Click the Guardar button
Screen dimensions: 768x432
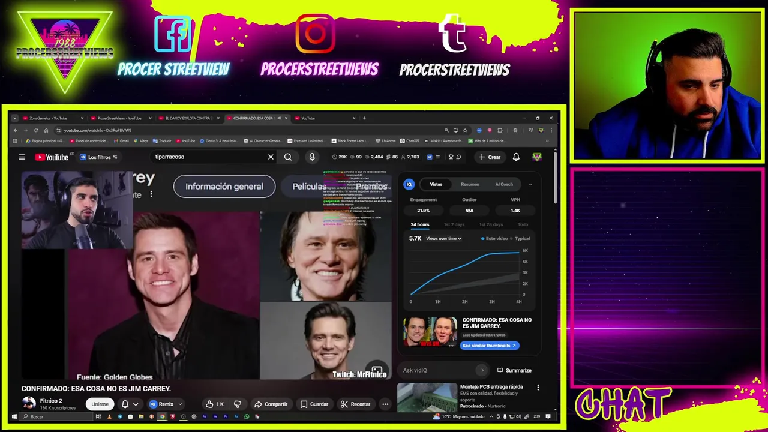click(x=314, y=404)
